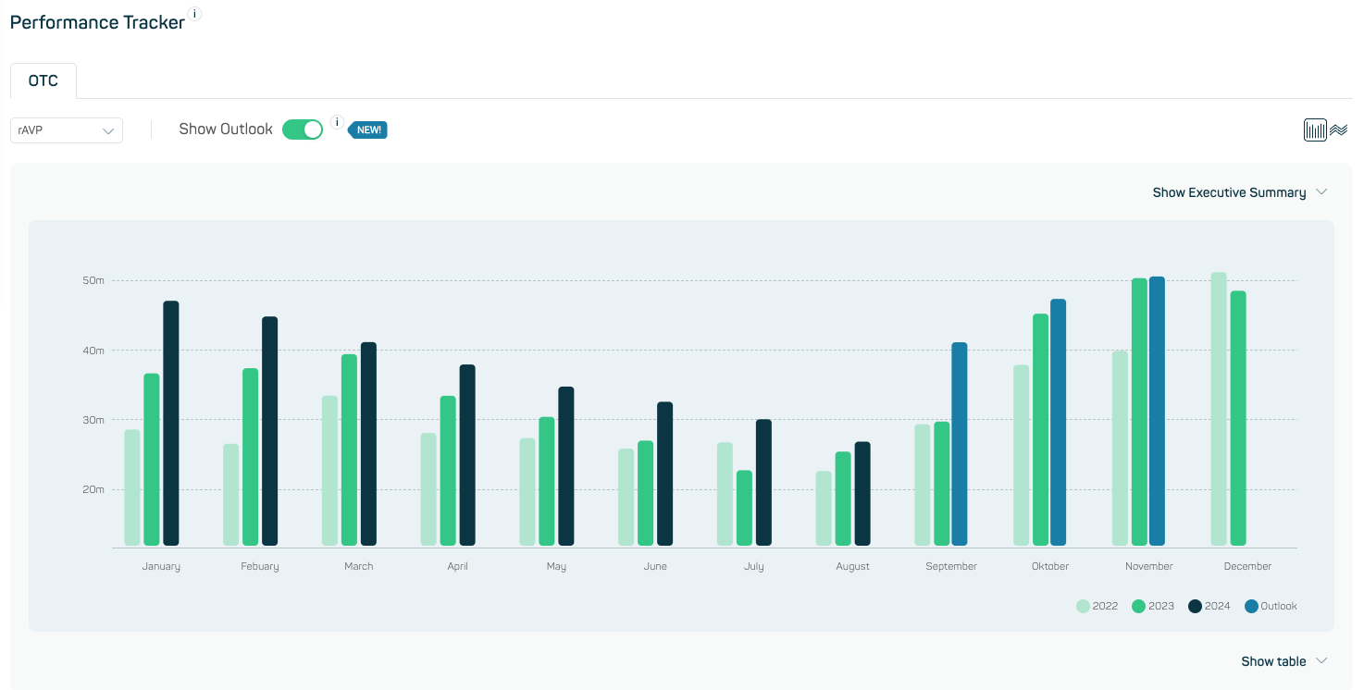1364x690 pixels.
Task: Click the July 2023 green bar
Action: pyautogui.click(x=744, y=508)
